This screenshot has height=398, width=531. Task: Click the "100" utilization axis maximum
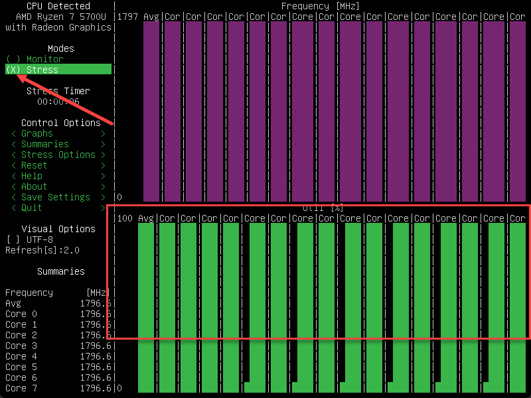[x=125, y=218]
